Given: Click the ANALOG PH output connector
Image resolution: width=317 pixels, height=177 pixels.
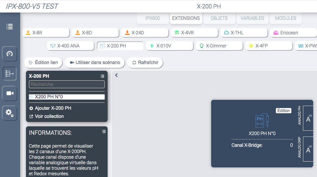Looking at the screenshot, I should click(x=308, y=118).
